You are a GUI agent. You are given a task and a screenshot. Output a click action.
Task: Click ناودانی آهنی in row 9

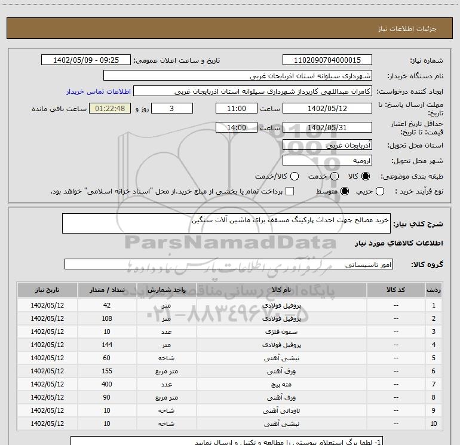(x=281, y=411)
